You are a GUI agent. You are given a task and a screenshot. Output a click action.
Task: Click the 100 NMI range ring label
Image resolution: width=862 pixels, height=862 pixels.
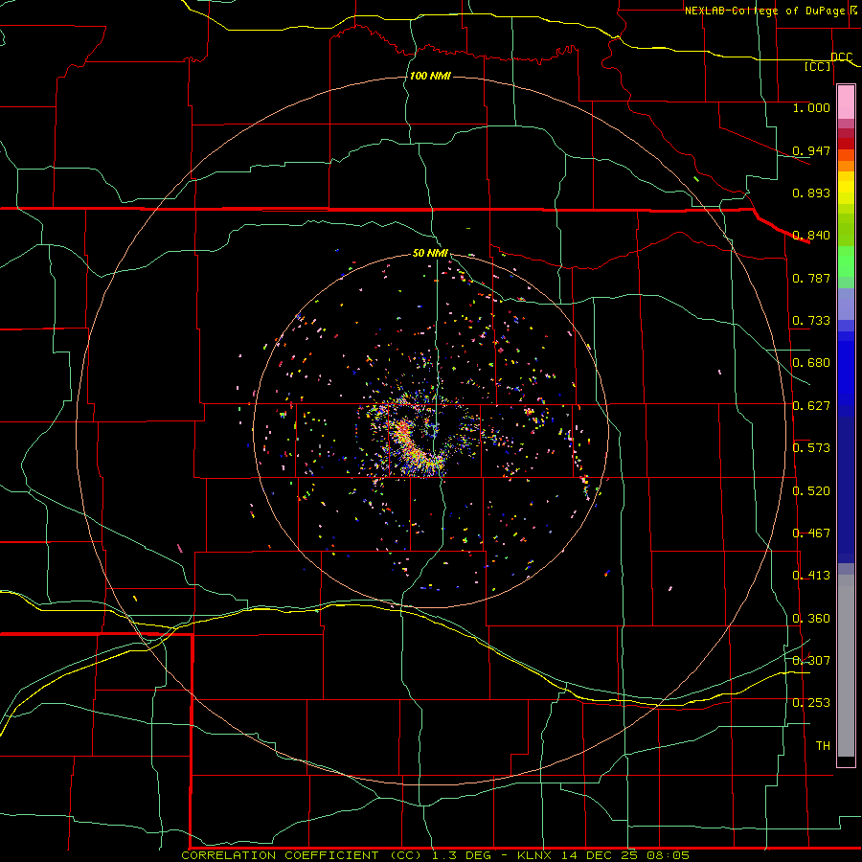[x=430, y=76]
